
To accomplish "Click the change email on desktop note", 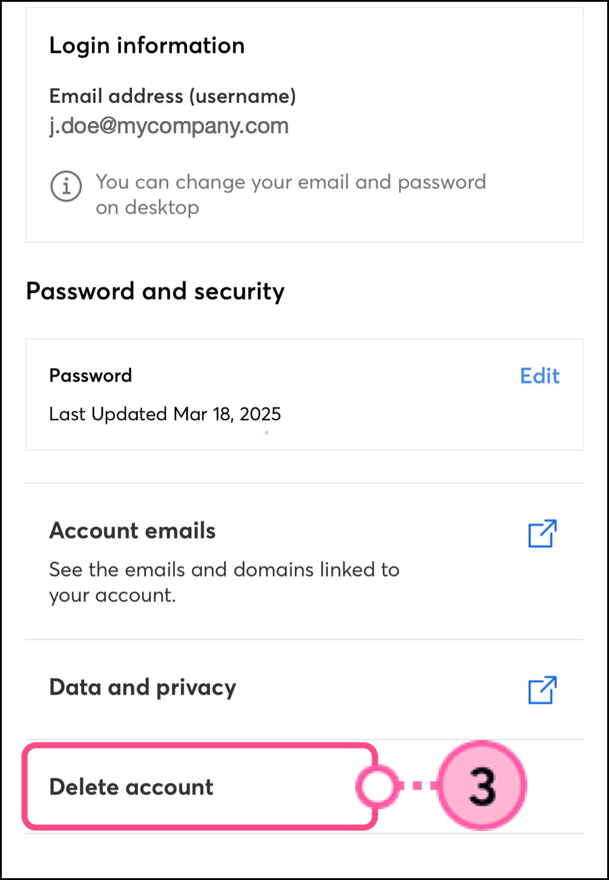I will (x=291, y=194).
